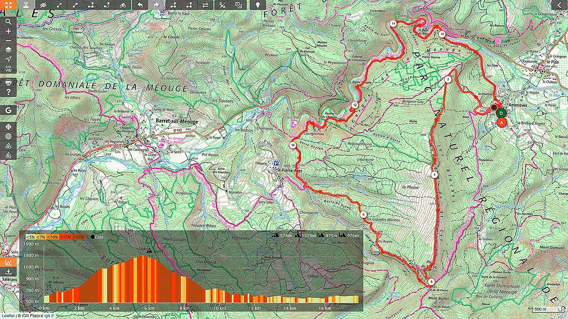Open the ign.fr attribution link

(x=49, y=316)
